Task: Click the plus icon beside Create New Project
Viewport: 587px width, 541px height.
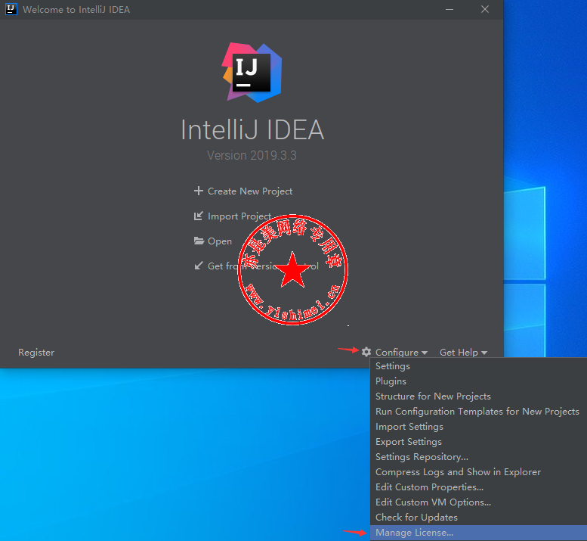Action: point(199,191)
